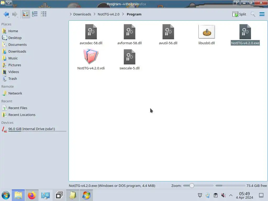Expand the chevron before Downloads breadcrumb

71,14
